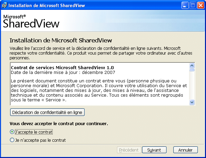Open "Déclaration de confidentialité en ligne"
This screenshot has width=206, height=158.
pos(47,113)
